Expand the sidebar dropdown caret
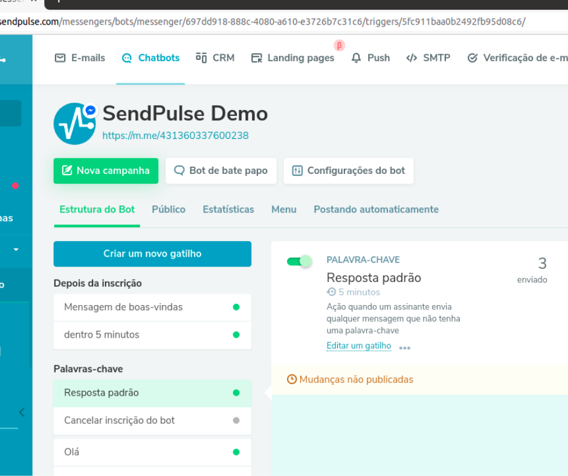This screenshot has width=568, height=476. click(16, 249)
